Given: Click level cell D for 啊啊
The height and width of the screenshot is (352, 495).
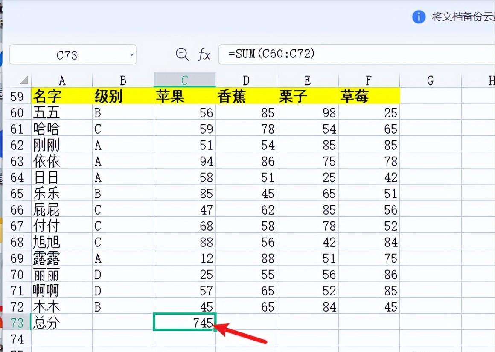Looking at the screenshot, I should [123, 290].
